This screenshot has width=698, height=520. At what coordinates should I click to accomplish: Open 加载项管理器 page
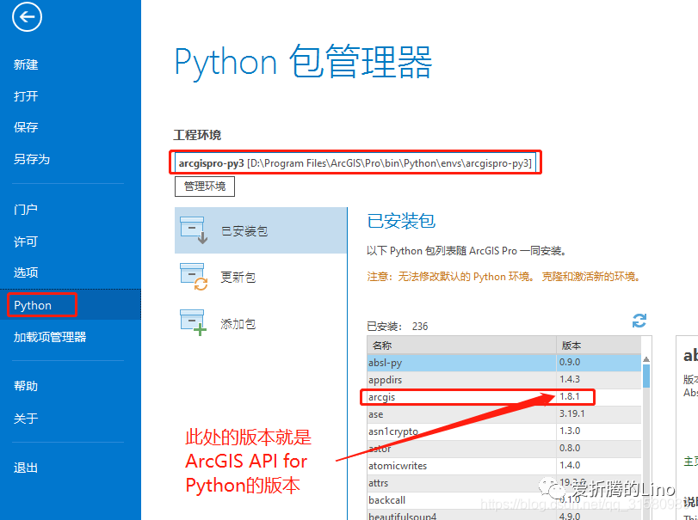50,337
